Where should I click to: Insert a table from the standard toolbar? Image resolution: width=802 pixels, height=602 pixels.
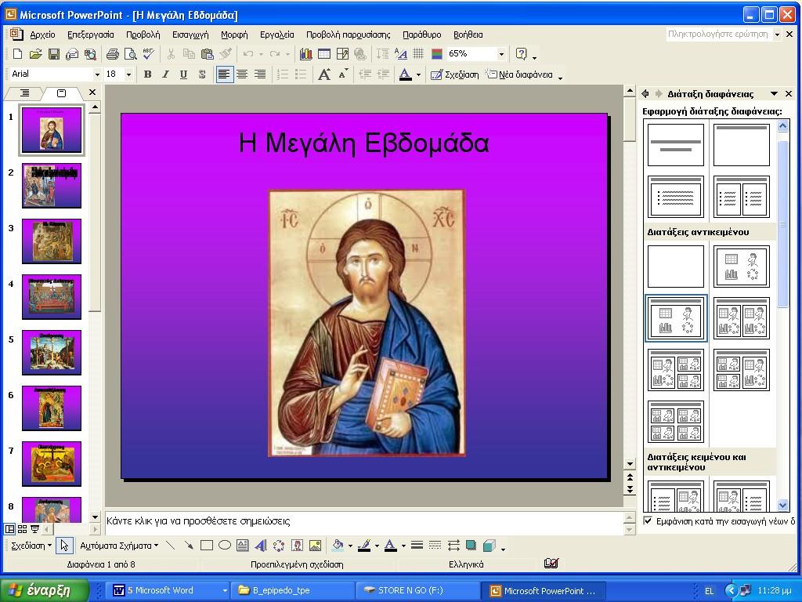(324, 54)
